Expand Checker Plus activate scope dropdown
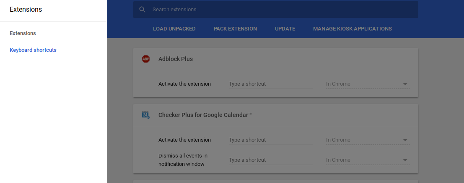The height and width of the screenshot is (183, 464). pyautogui.click(x=405, y=140)
